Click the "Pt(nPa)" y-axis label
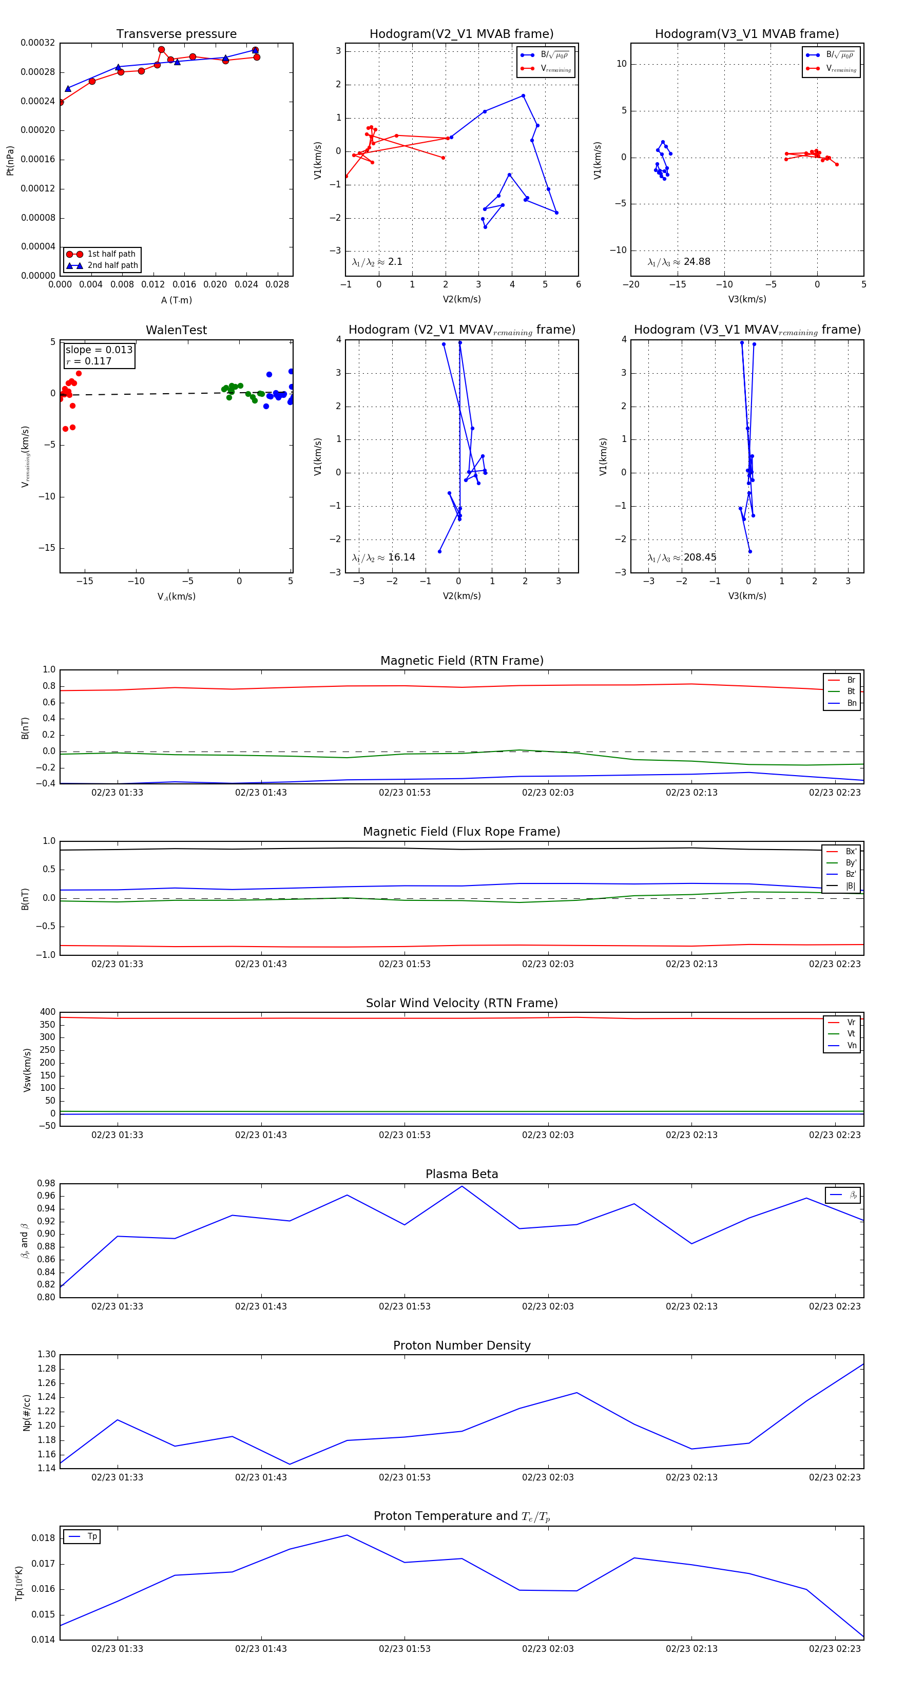The height and width of the screenshot is (1694, 924). click(x=10, y=161)
